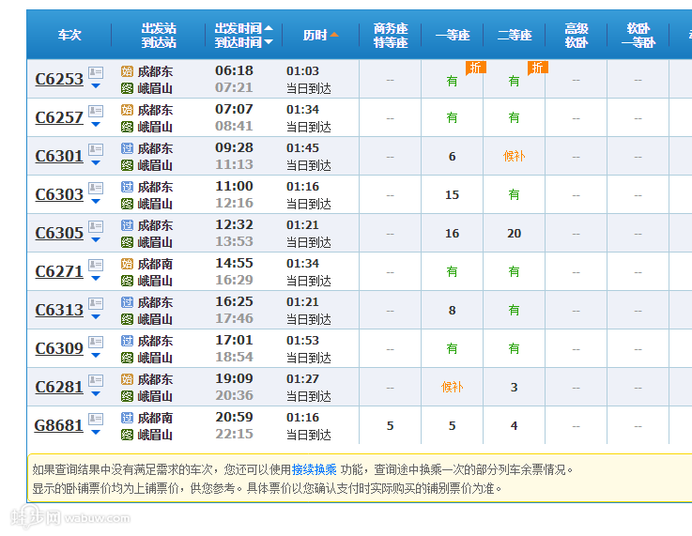The image size is (692, 536).
Task: Click the 折 discount tag on C6253 second-class seat
Action: (x=538, y=68)
